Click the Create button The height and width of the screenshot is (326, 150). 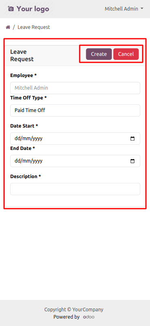(x=99, y=54)
